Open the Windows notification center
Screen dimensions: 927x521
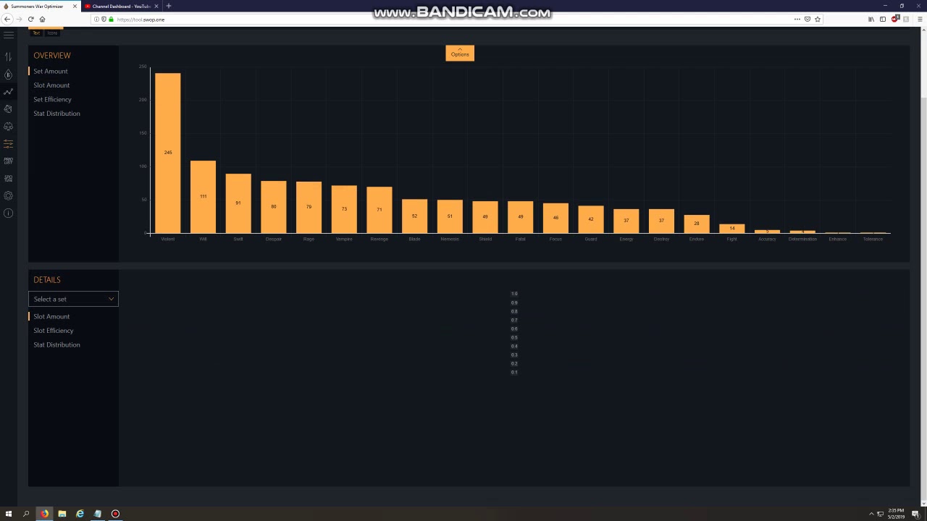915,514
